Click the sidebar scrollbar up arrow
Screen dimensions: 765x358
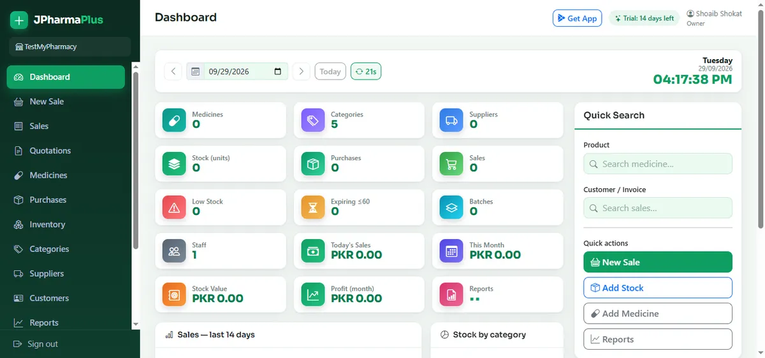135,66
